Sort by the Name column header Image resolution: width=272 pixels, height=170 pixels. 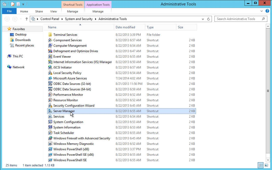pyautogui.click(x=79, y=27)
